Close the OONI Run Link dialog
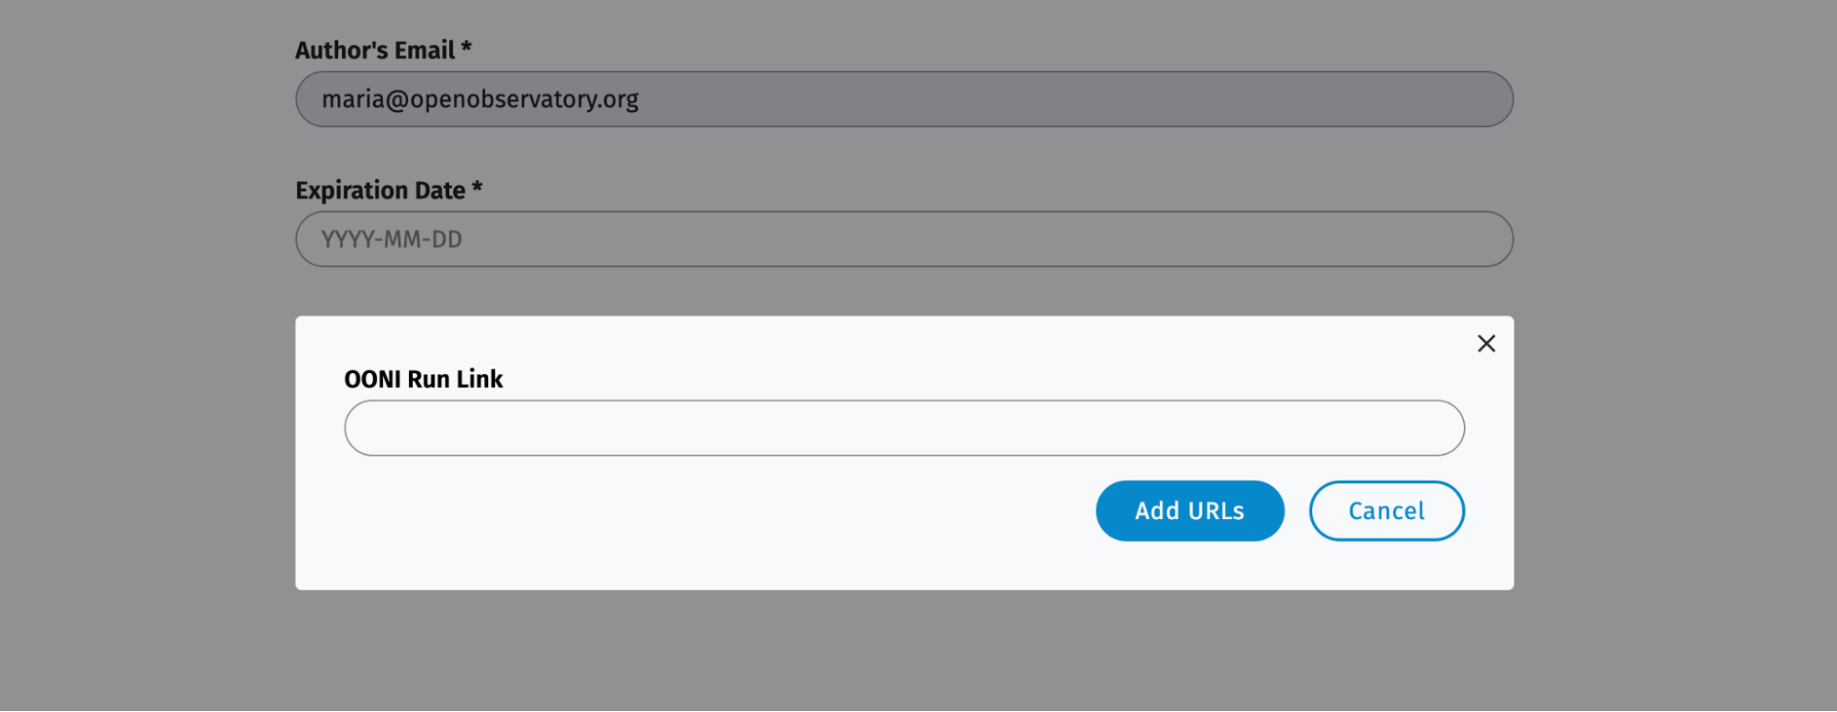The width and height of the screenshot is (1837, 712). point(1486,344)
